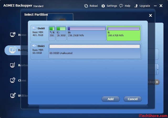The height and width of the screenshot is (118, 168).
Task: Open the Home sidebar section
Action: point(18,35)
